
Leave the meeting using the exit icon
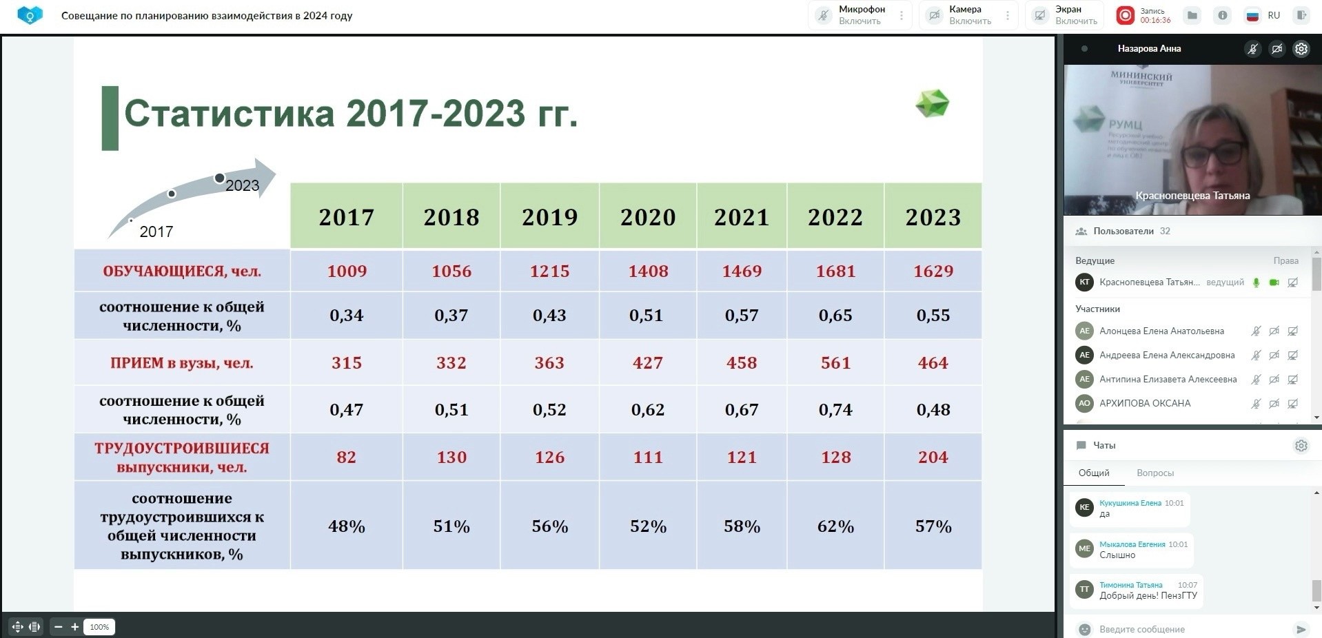(x=1301, y=15)
